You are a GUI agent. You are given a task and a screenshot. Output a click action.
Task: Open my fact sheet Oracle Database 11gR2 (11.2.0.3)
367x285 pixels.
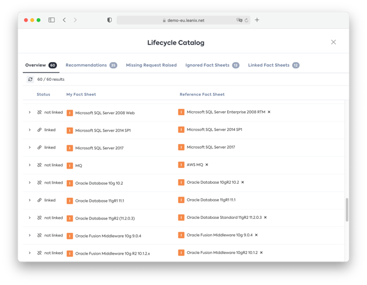point(105,218)
